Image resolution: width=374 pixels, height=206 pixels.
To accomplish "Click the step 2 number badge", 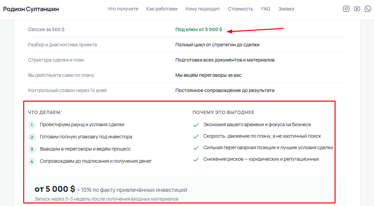I will click(32, 137).
